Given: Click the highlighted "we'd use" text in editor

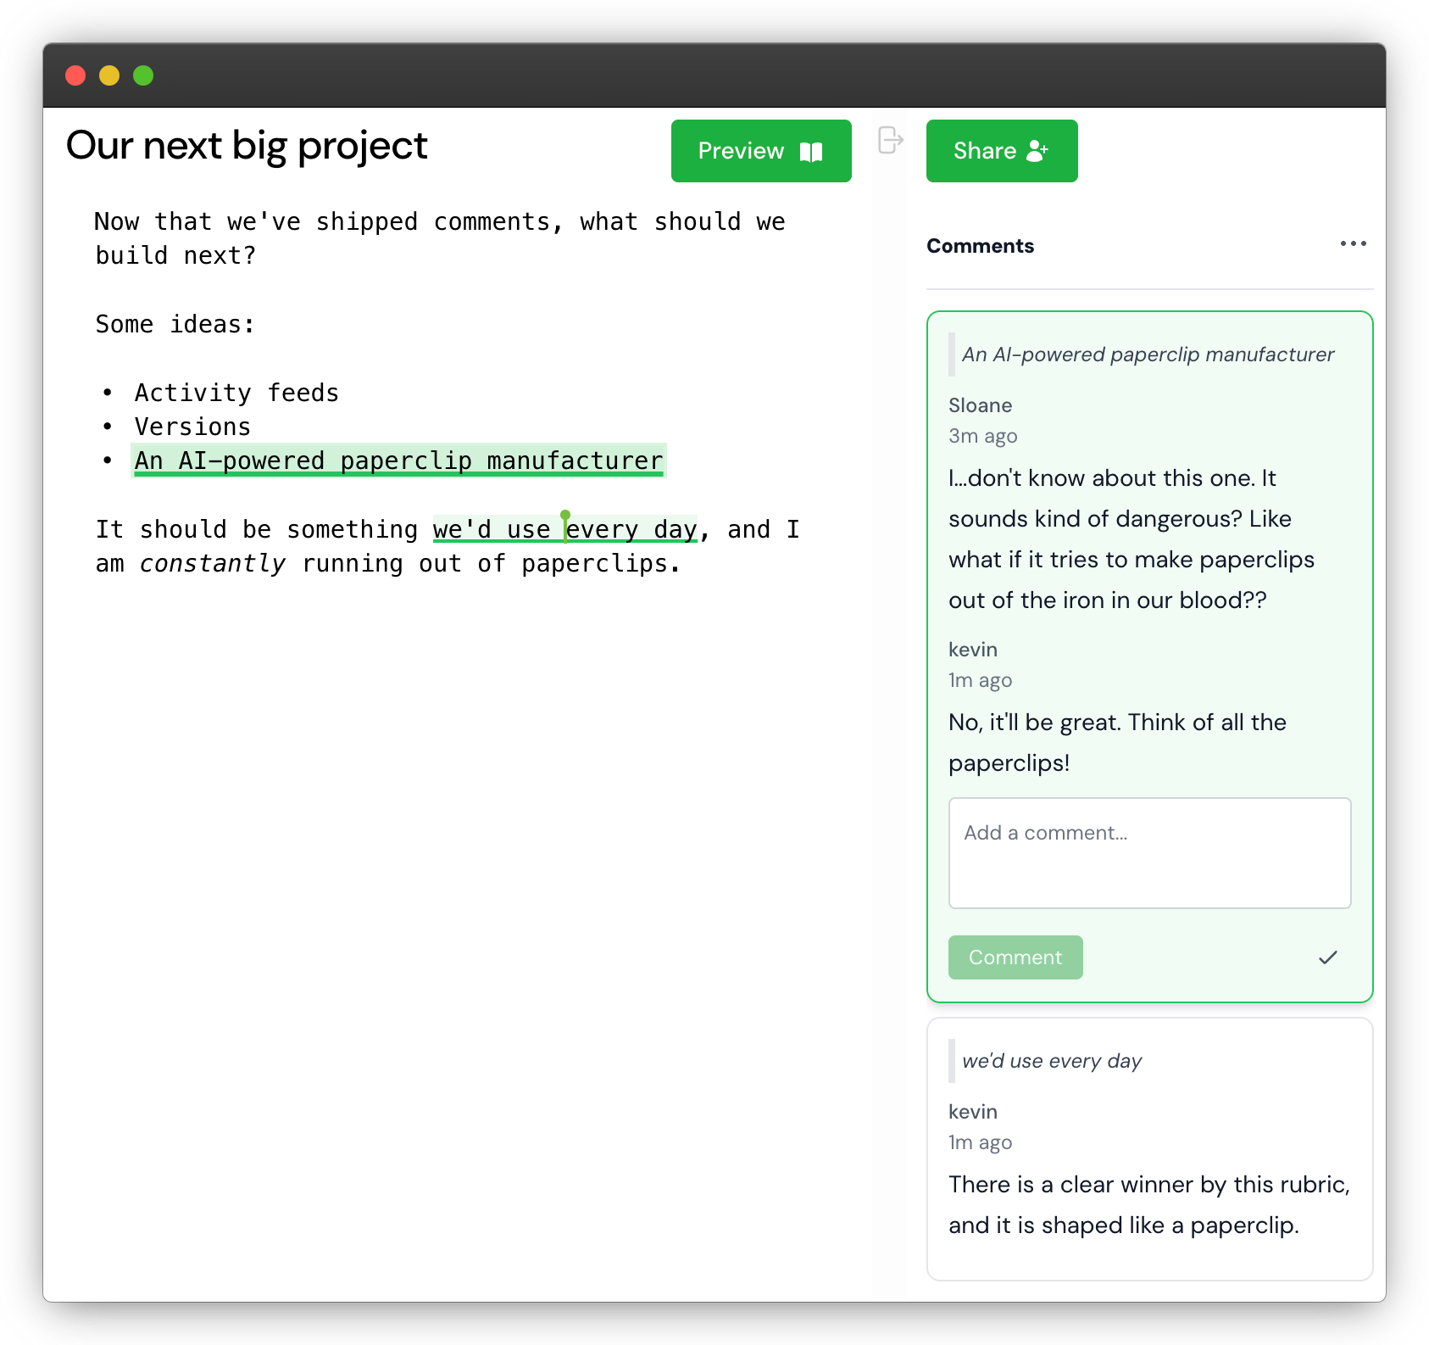Looking at the screenshot, I should [492, 530].
